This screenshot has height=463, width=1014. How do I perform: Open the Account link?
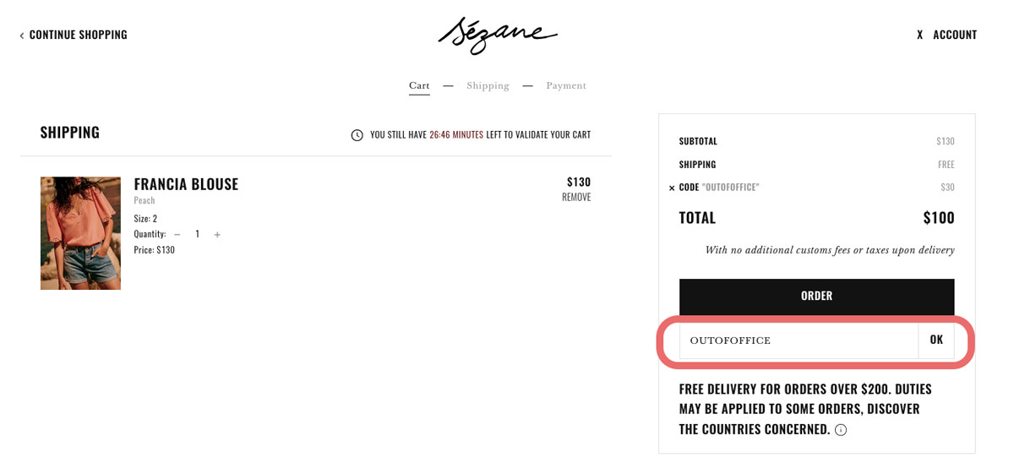pyautogui.click(x=955, y=35)
